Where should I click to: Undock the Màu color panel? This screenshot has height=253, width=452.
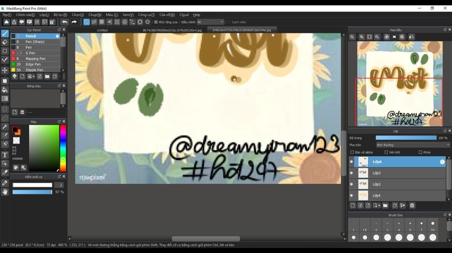pos(59,121)
